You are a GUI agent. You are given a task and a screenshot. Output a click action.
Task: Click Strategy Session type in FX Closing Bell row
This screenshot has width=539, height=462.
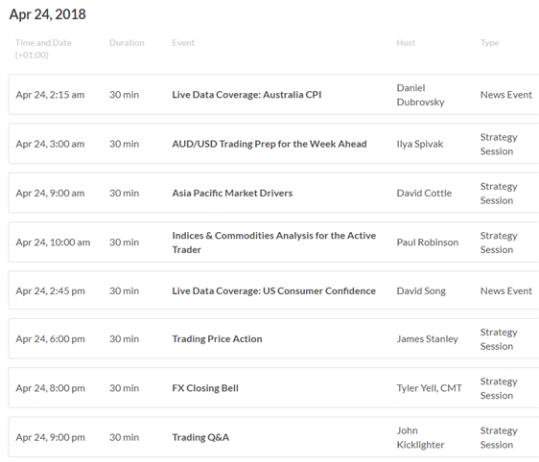pos(499,388)
